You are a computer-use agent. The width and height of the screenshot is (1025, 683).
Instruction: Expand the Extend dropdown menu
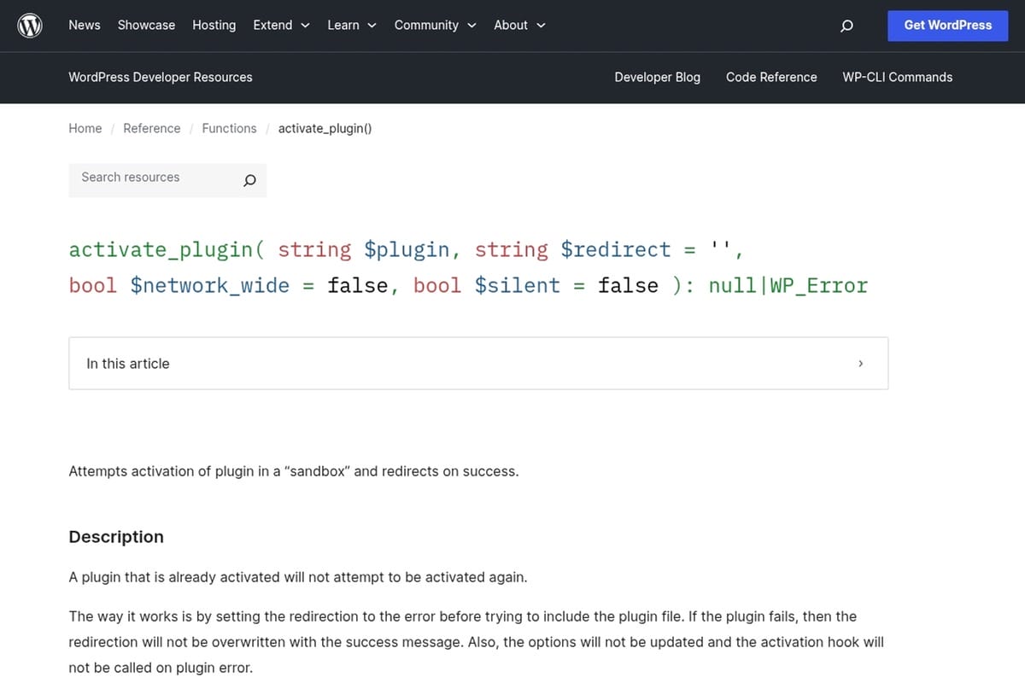click(x=281, y=25)
